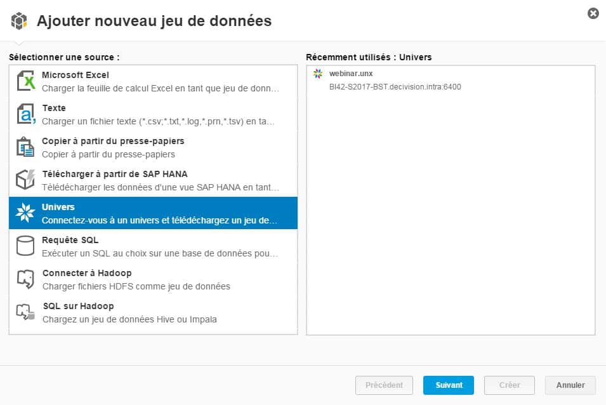Click description Exécuter un SQL au choix
This screenshot has height=405, width=606.
pyautogui.click(x=160, y=253)
